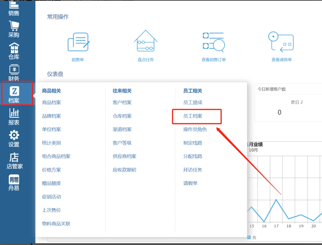Select 操作员角色 menu item
The height and width of the screenshot is (245, 322).
(x=195, y=129)
